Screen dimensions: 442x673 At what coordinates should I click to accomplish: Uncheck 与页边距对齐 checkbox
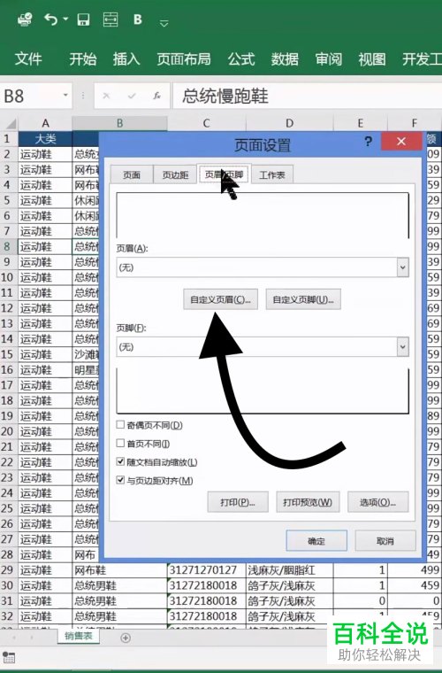coord(121,480)
